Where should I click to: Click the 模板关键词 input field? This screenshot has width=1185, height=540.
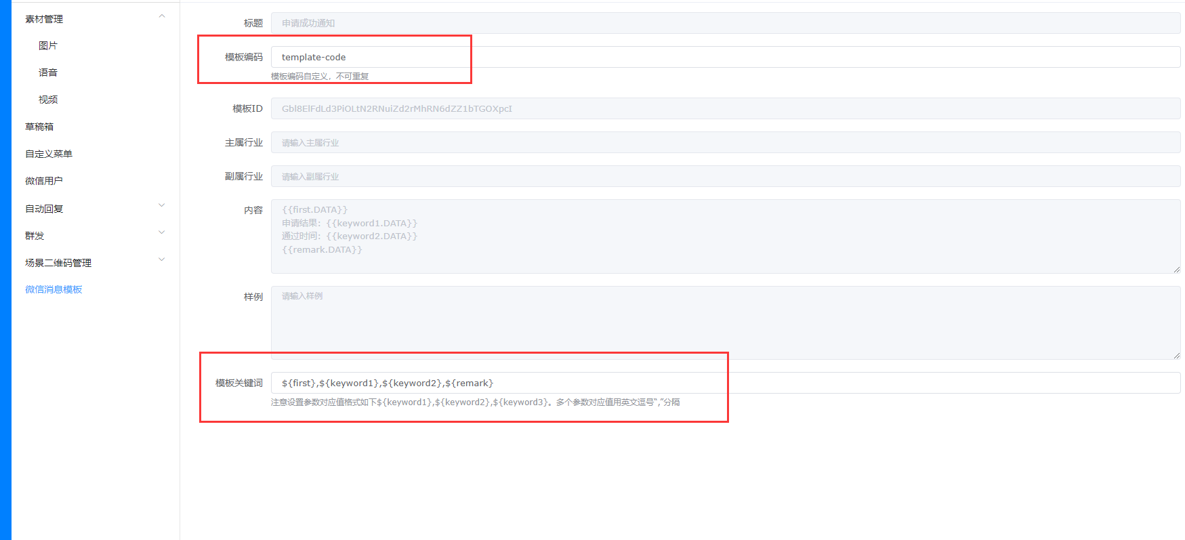725,383
